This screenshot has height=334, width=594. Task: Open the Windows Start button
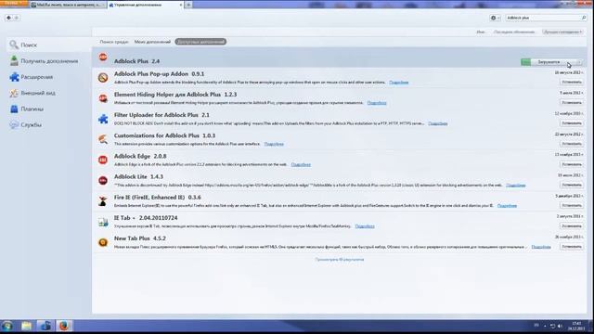[7, 326]
